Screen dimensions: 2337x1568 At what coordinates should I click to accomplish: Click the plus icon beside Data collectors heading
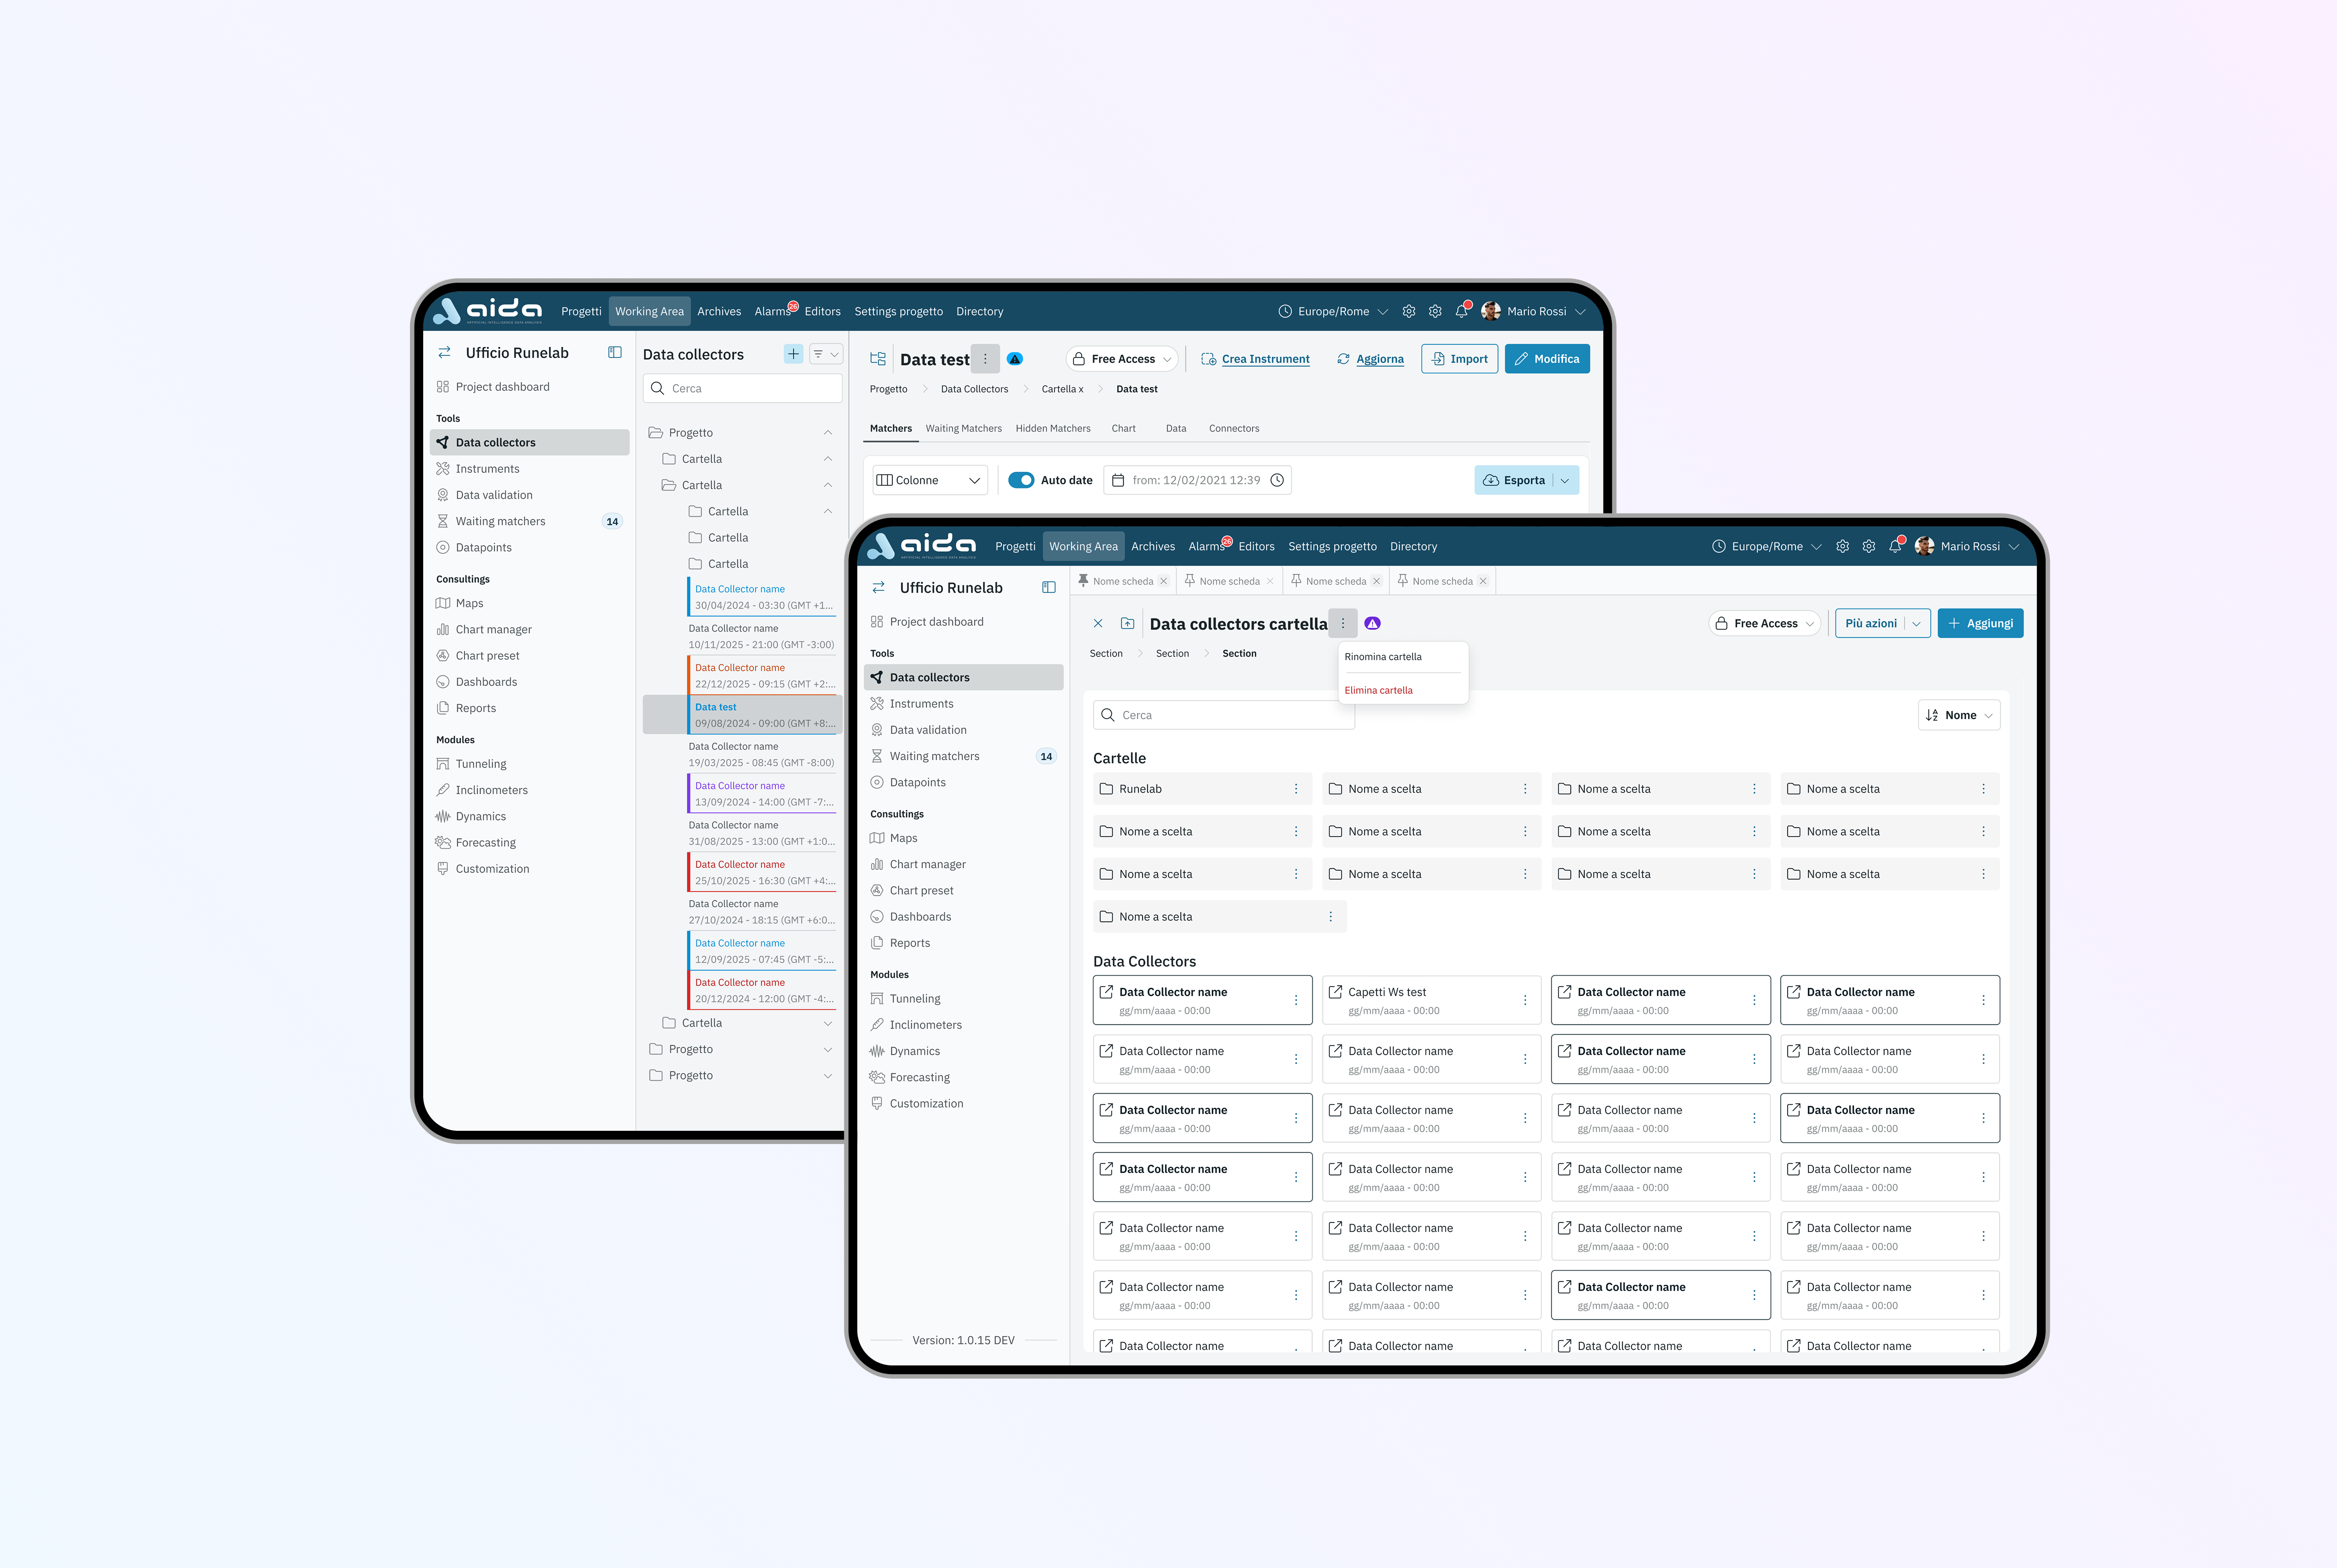point(793,354)
